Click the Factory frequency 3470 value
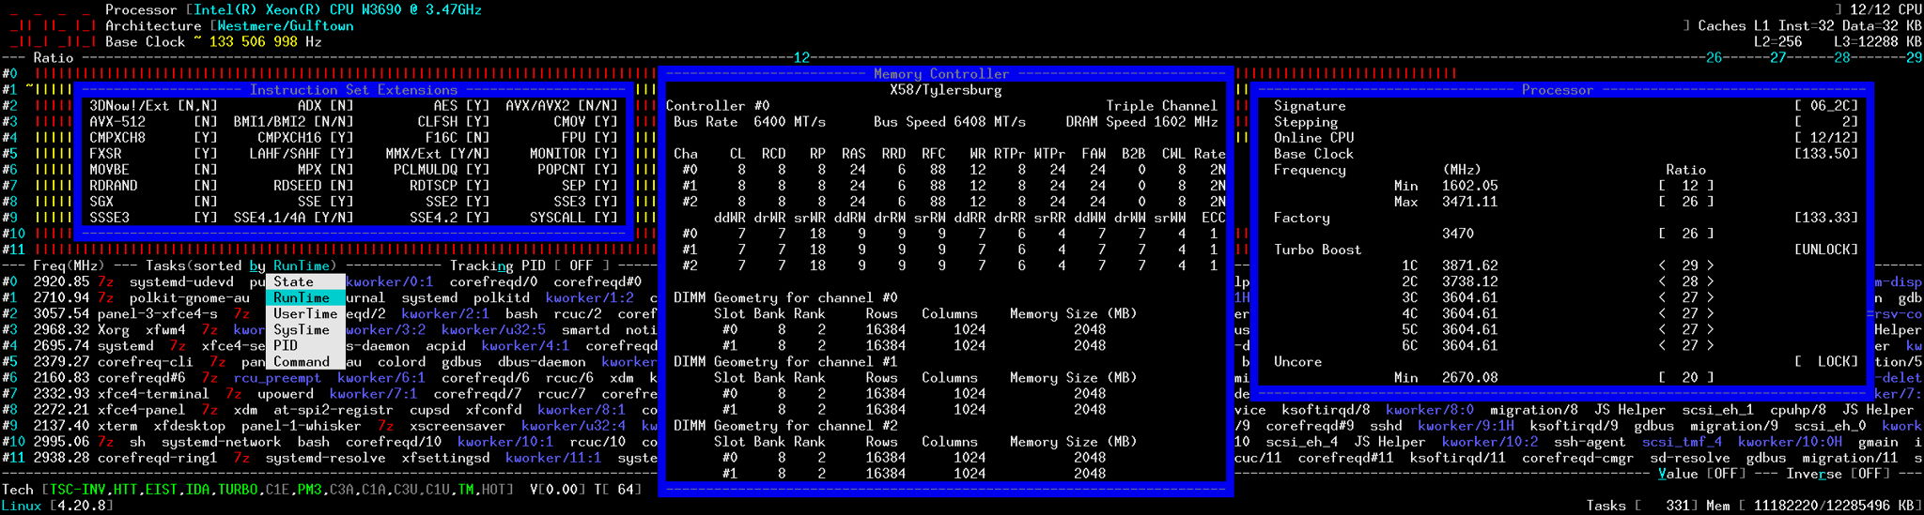The height and width of the screenshot is (515, 1924). 1458,234
